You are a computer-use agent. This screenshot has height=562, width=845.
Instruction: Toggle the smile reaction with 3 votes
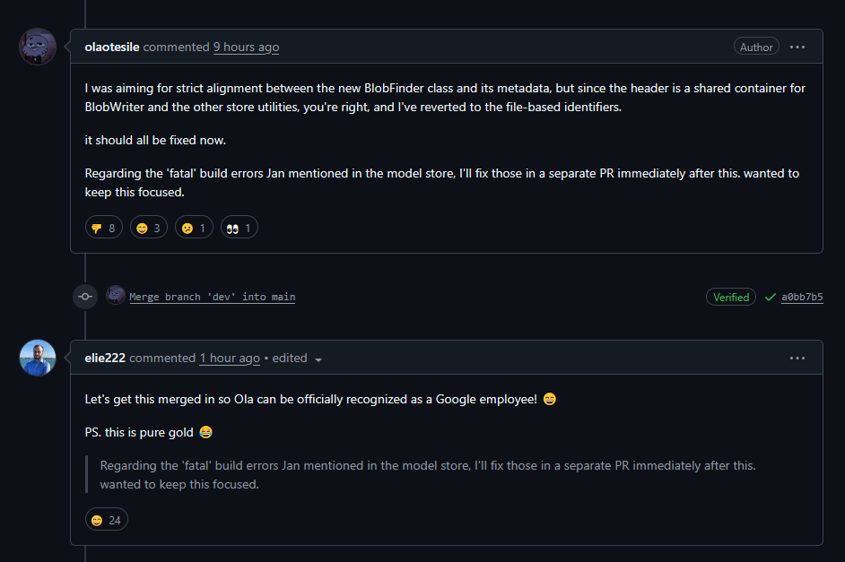(x=149, y=228)
